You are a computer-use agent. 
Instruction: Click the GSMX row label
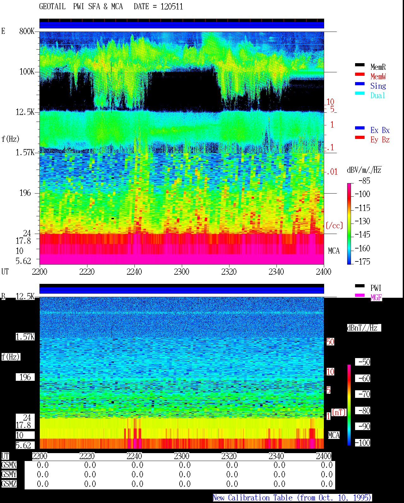(x=9, y=465)
